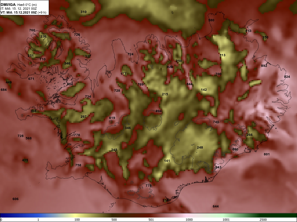Click the color scale tick label 501

tap(151, 220)
